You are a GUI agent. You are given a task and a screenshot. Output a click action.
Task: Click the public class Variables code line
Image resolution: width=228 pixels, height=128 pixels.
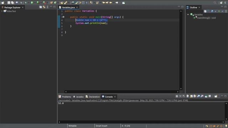81,11
